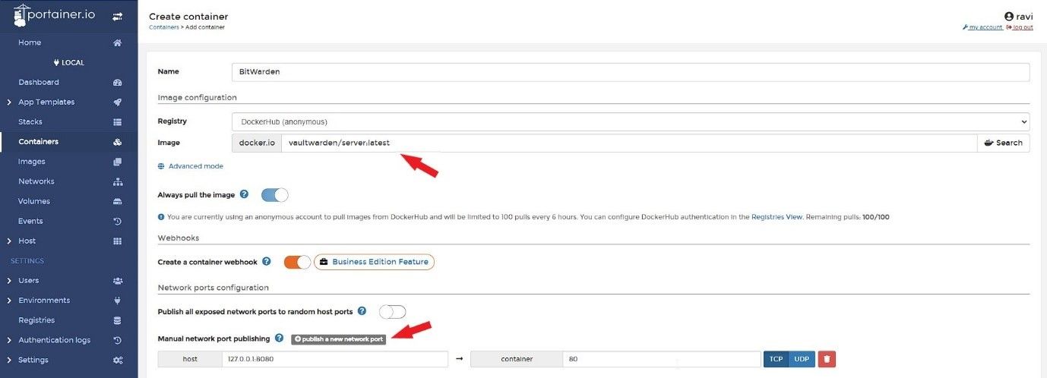The height and width of the screenshot is (378, 1047).
Task: Open Events in the sidebar
Action: point(30,221)
